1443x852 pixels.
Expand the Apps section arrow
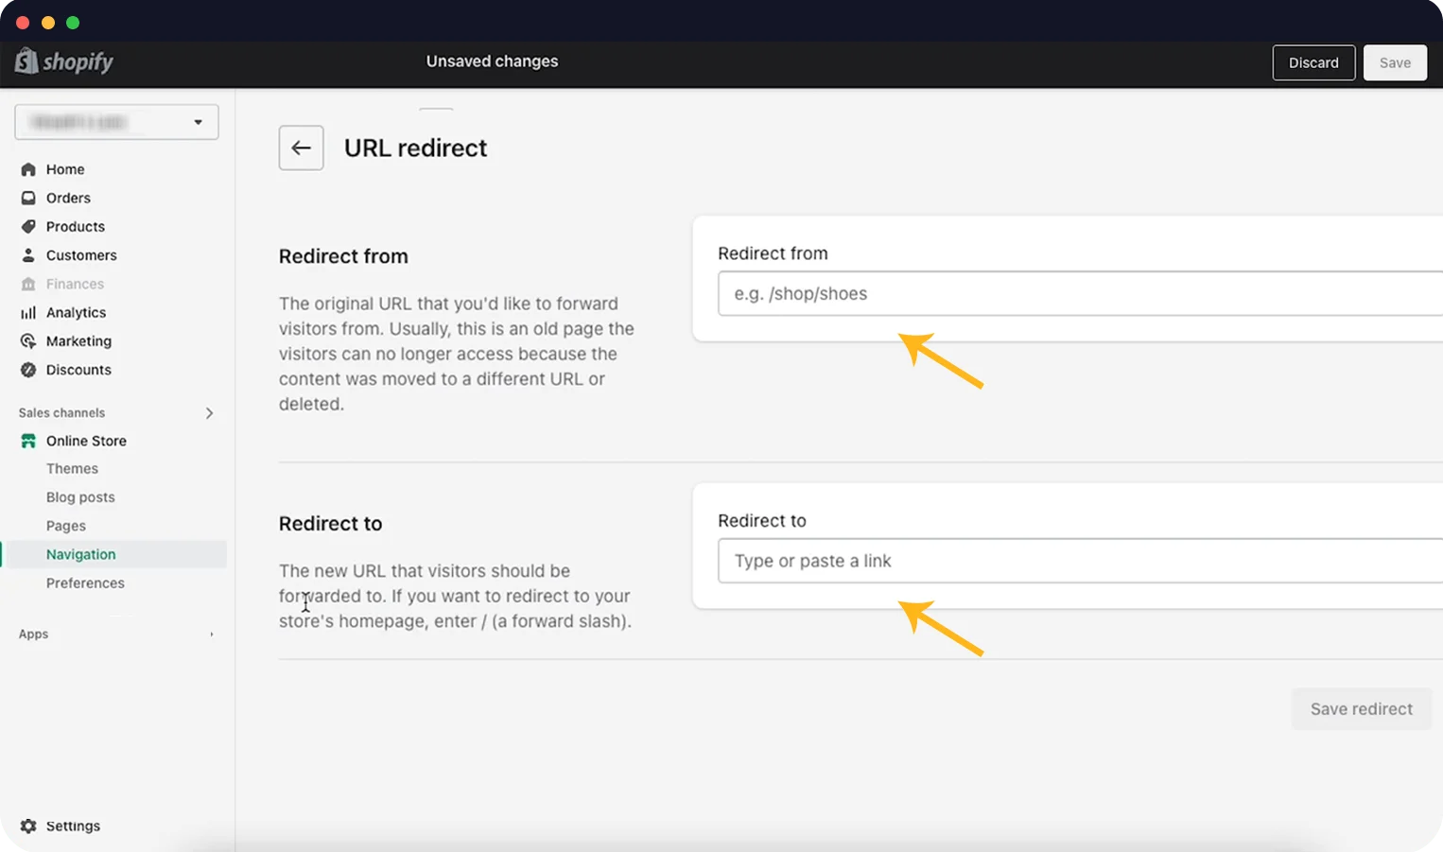(211, 635)
